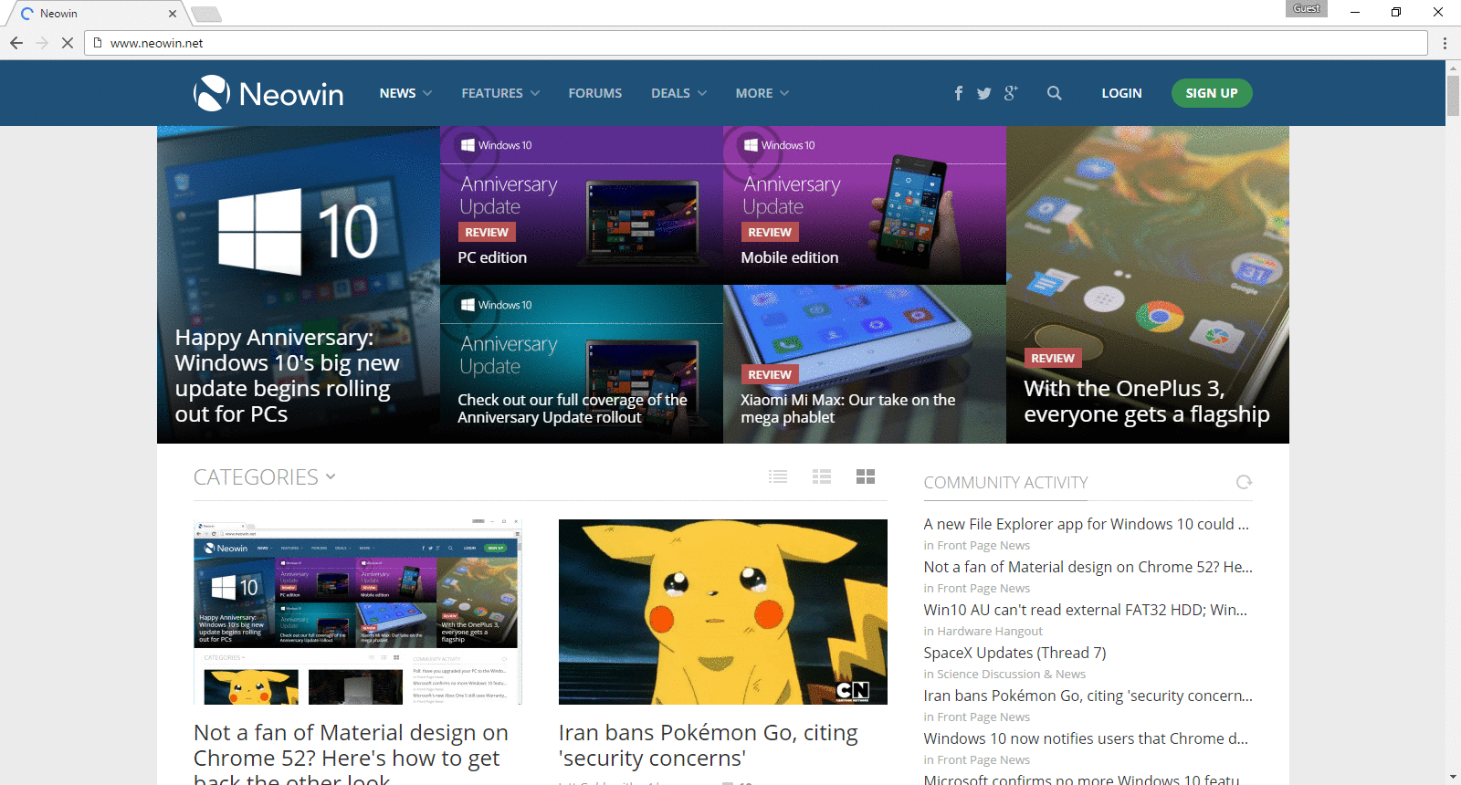This screenshot has width=1461, height=785.
Task: Expand the DEALS menu
Action: [678, 93]
